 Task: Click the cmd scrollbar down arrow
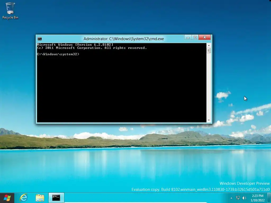[x=209, y=120]
